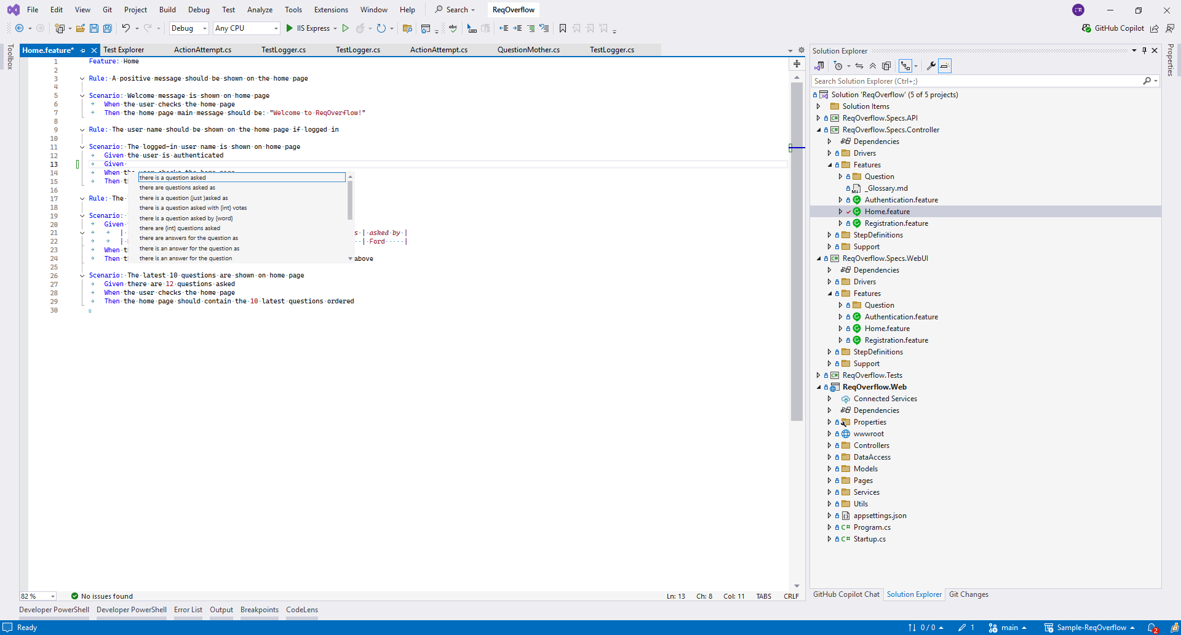Click the Open File folder icon
The width and height of the screenshot is (1181, 635).
click(x=80, y=28)
